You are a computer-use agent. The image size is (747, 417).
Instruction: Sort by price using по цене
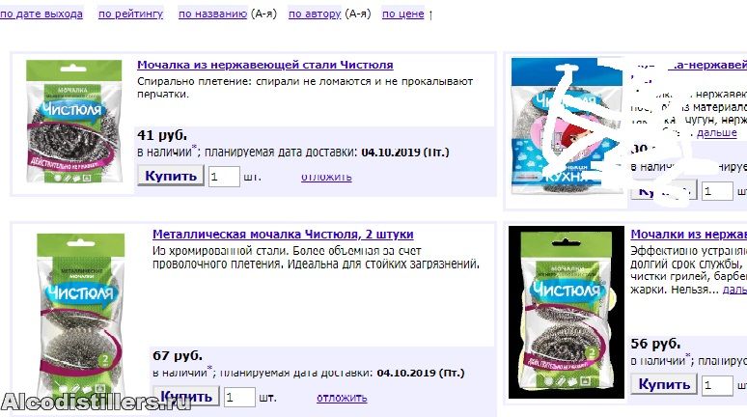click(403, 14)
